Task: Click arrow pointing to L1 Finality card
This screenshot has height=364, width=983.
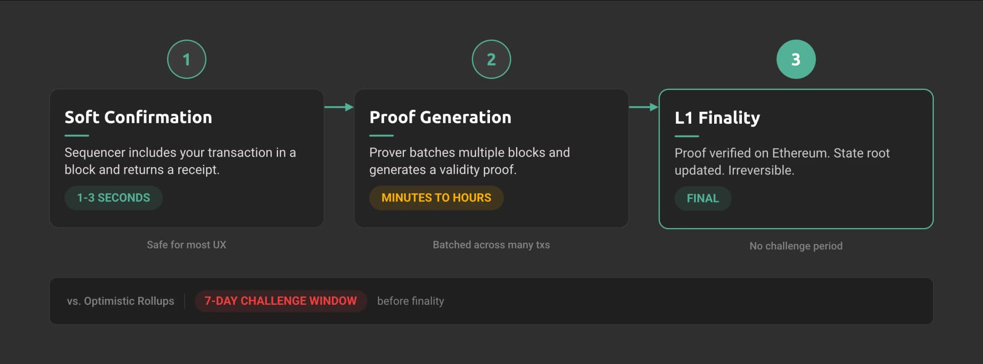Action: click(644, 107)
